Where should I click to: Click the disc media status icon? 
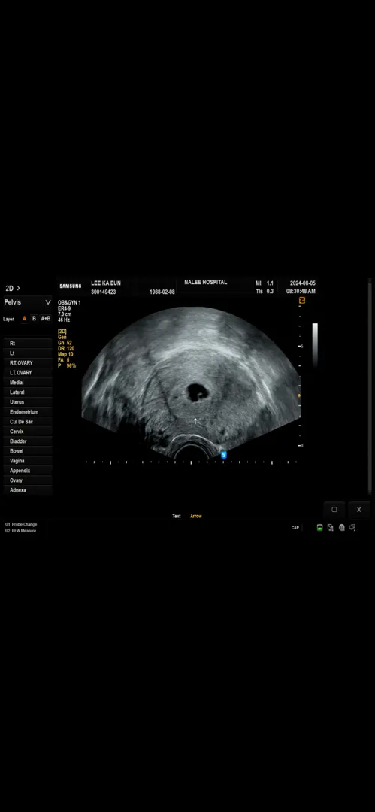pos(342,528)
